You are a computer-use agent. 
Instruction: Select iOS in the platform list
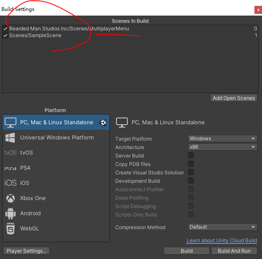[x=56, y=183]
